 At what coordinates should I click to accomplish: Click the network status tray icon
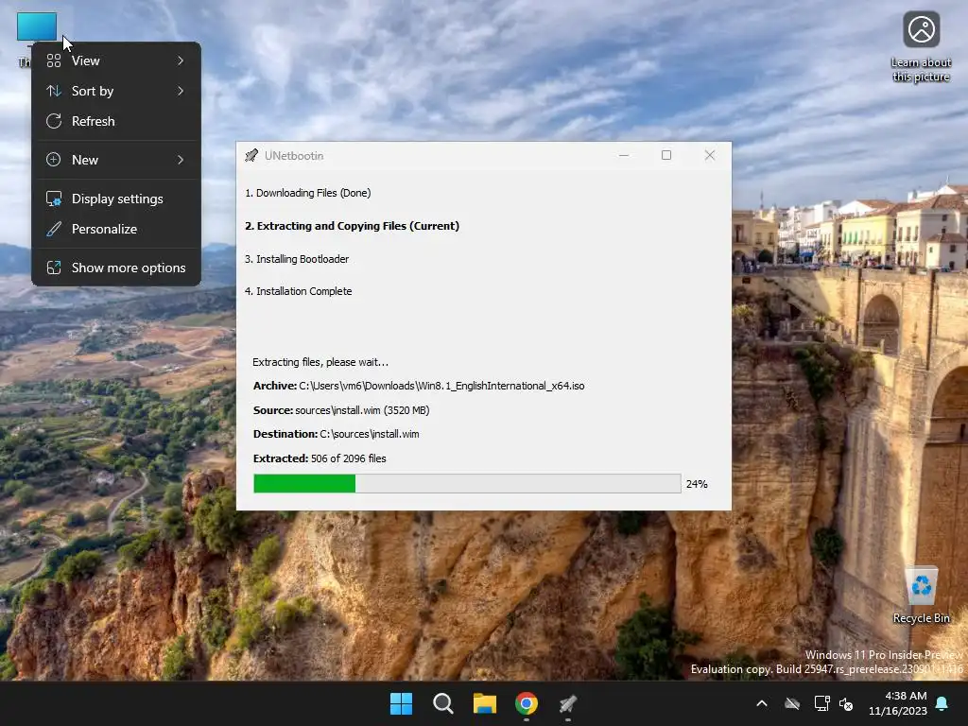(x=821, y=703)
